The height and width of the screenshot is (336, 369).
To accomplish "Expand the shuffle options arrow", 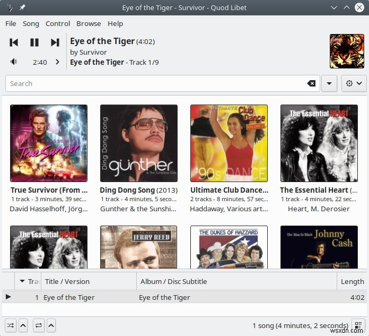I will pos(23,325).
